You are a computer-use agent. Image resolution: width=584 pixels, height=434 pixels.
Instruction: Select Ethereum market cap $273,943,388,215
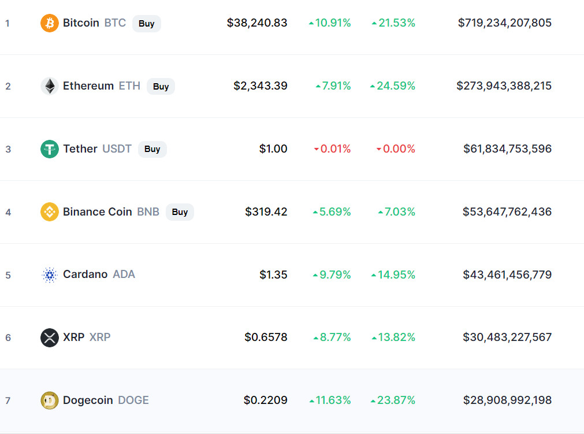click(504, 86)
